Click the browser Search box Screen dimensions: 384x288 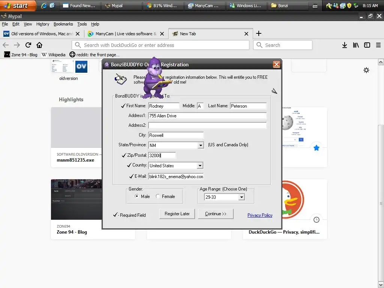[x=283, y=45]
